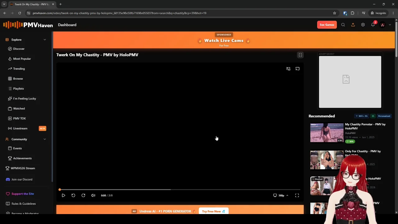Play the video

63,195
